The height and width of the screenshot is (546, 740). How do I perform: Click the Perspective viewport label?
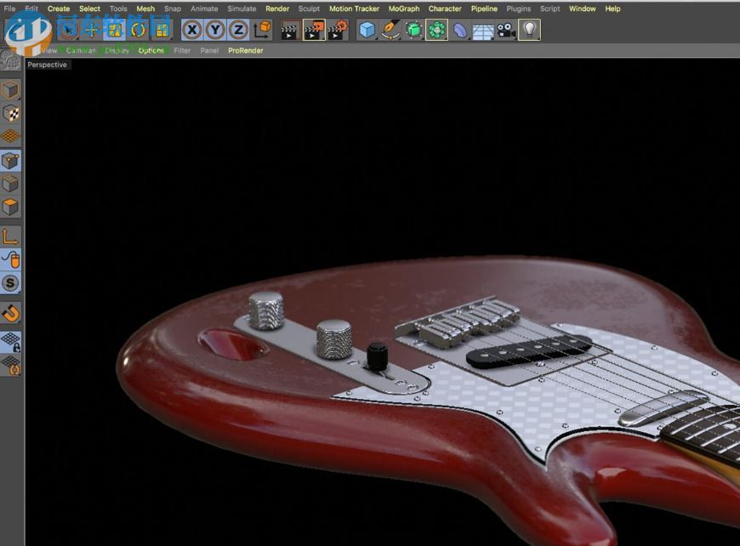click(47, 64)
